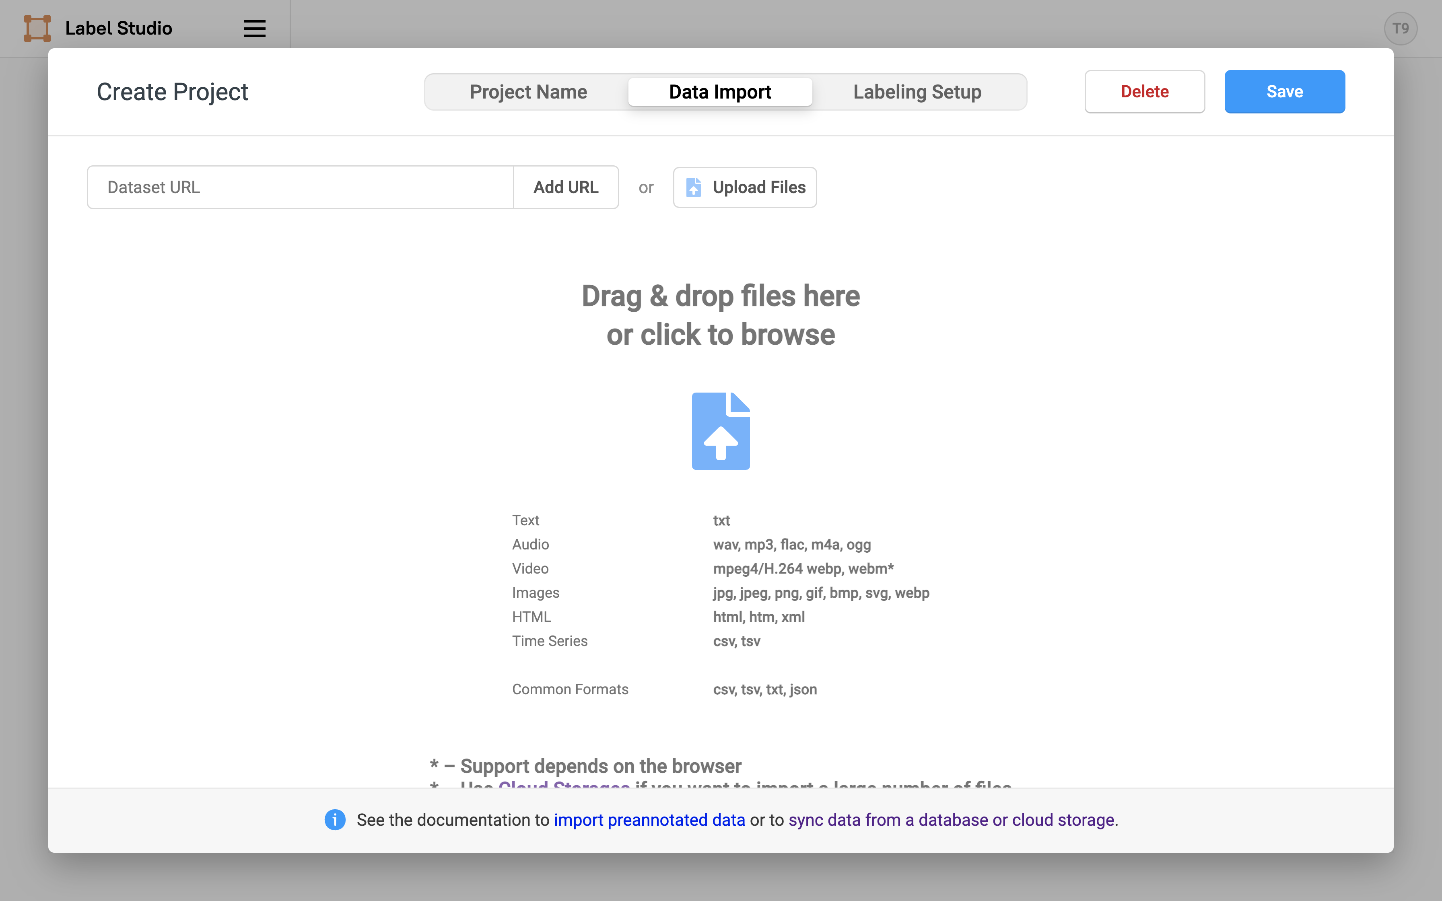This screenshot has height=901, width=1442.
Task: Click the Label Studio logo icon
Action: pyautogui.click(x=36, y=28)
